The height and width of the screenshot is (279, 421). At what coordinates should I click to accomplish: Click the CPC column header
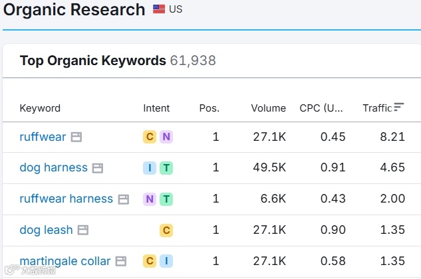point(321,108)
